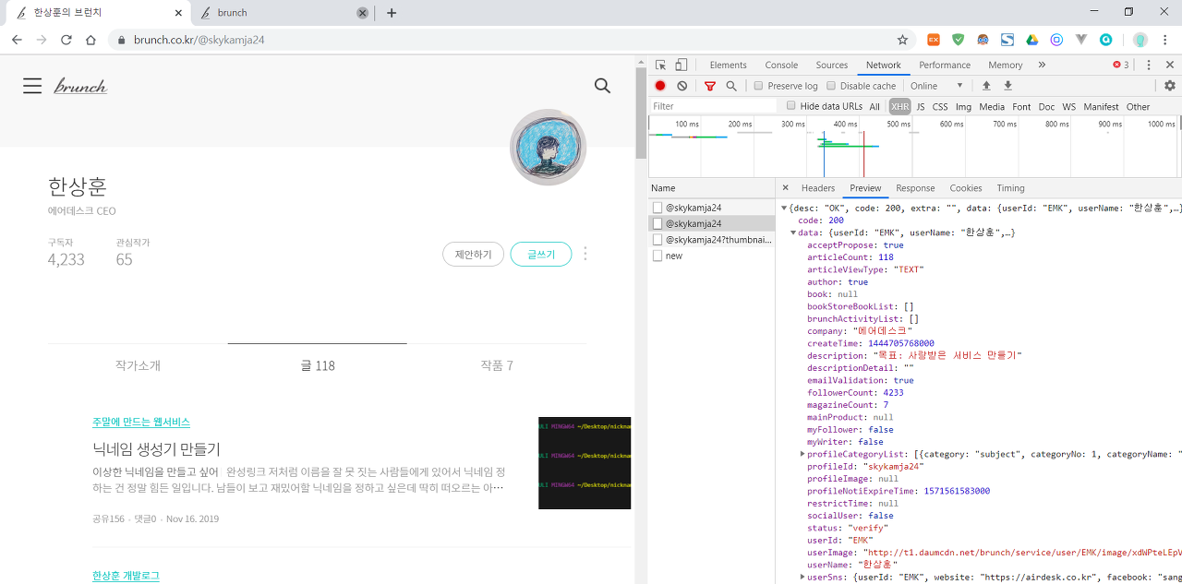This screenshot has height=584, width=1182.
Task: Select the DevTools inspect element cursor icon
Action: pos(660,65)
